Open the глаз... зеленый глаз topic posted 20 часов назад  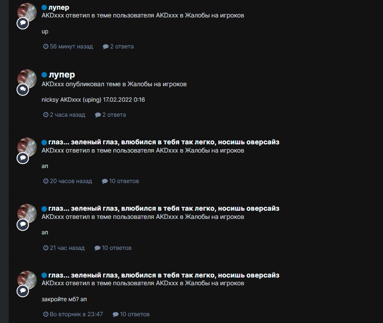[x=164, y=142]
